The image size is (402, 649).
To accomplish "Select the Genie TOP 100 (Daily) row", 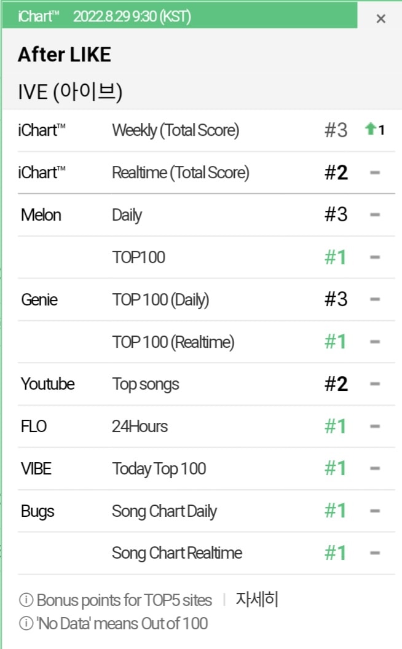I will coord(206,300).
